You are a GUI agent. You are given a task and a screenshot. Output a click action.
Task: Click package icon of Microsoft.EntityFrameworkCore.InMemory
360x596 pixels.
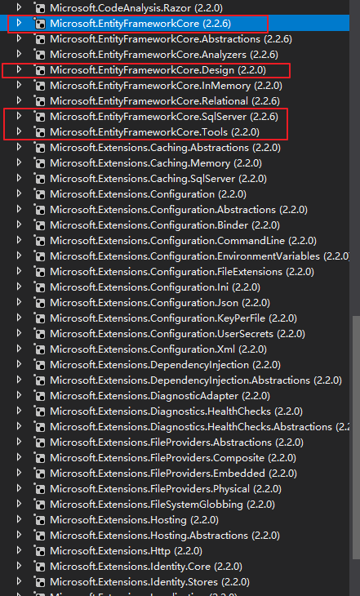39,86
